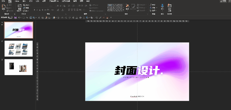Toggle text shadow S button

point(42,10)
